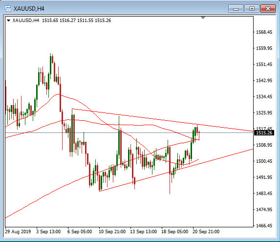Click the 13 Sep 13:00 time label
This screenshot has width=280, height=242.
coord(143,232)
